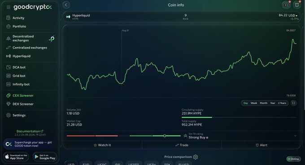
Task: Click the 79.6008 chart low label
Action: [x=291, y=96]
